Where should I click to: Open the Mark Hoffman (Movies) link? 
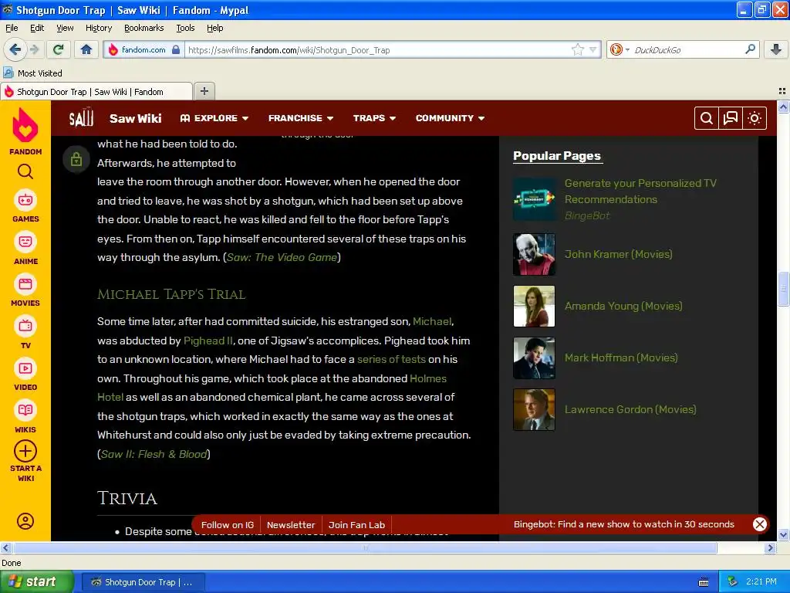pos(621,357)
